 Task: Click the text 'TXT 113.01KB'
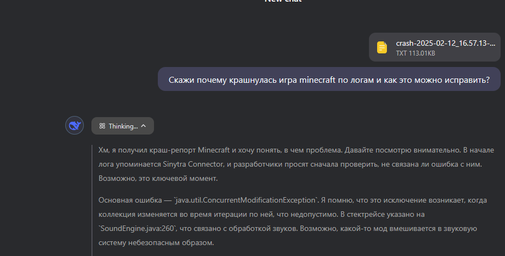(415, 53)
